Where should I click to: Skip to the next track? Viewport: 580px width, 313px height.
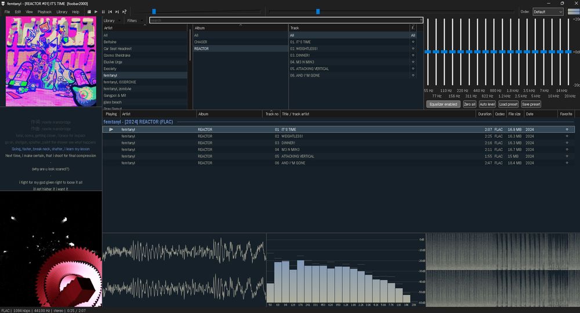click(117, 12)
